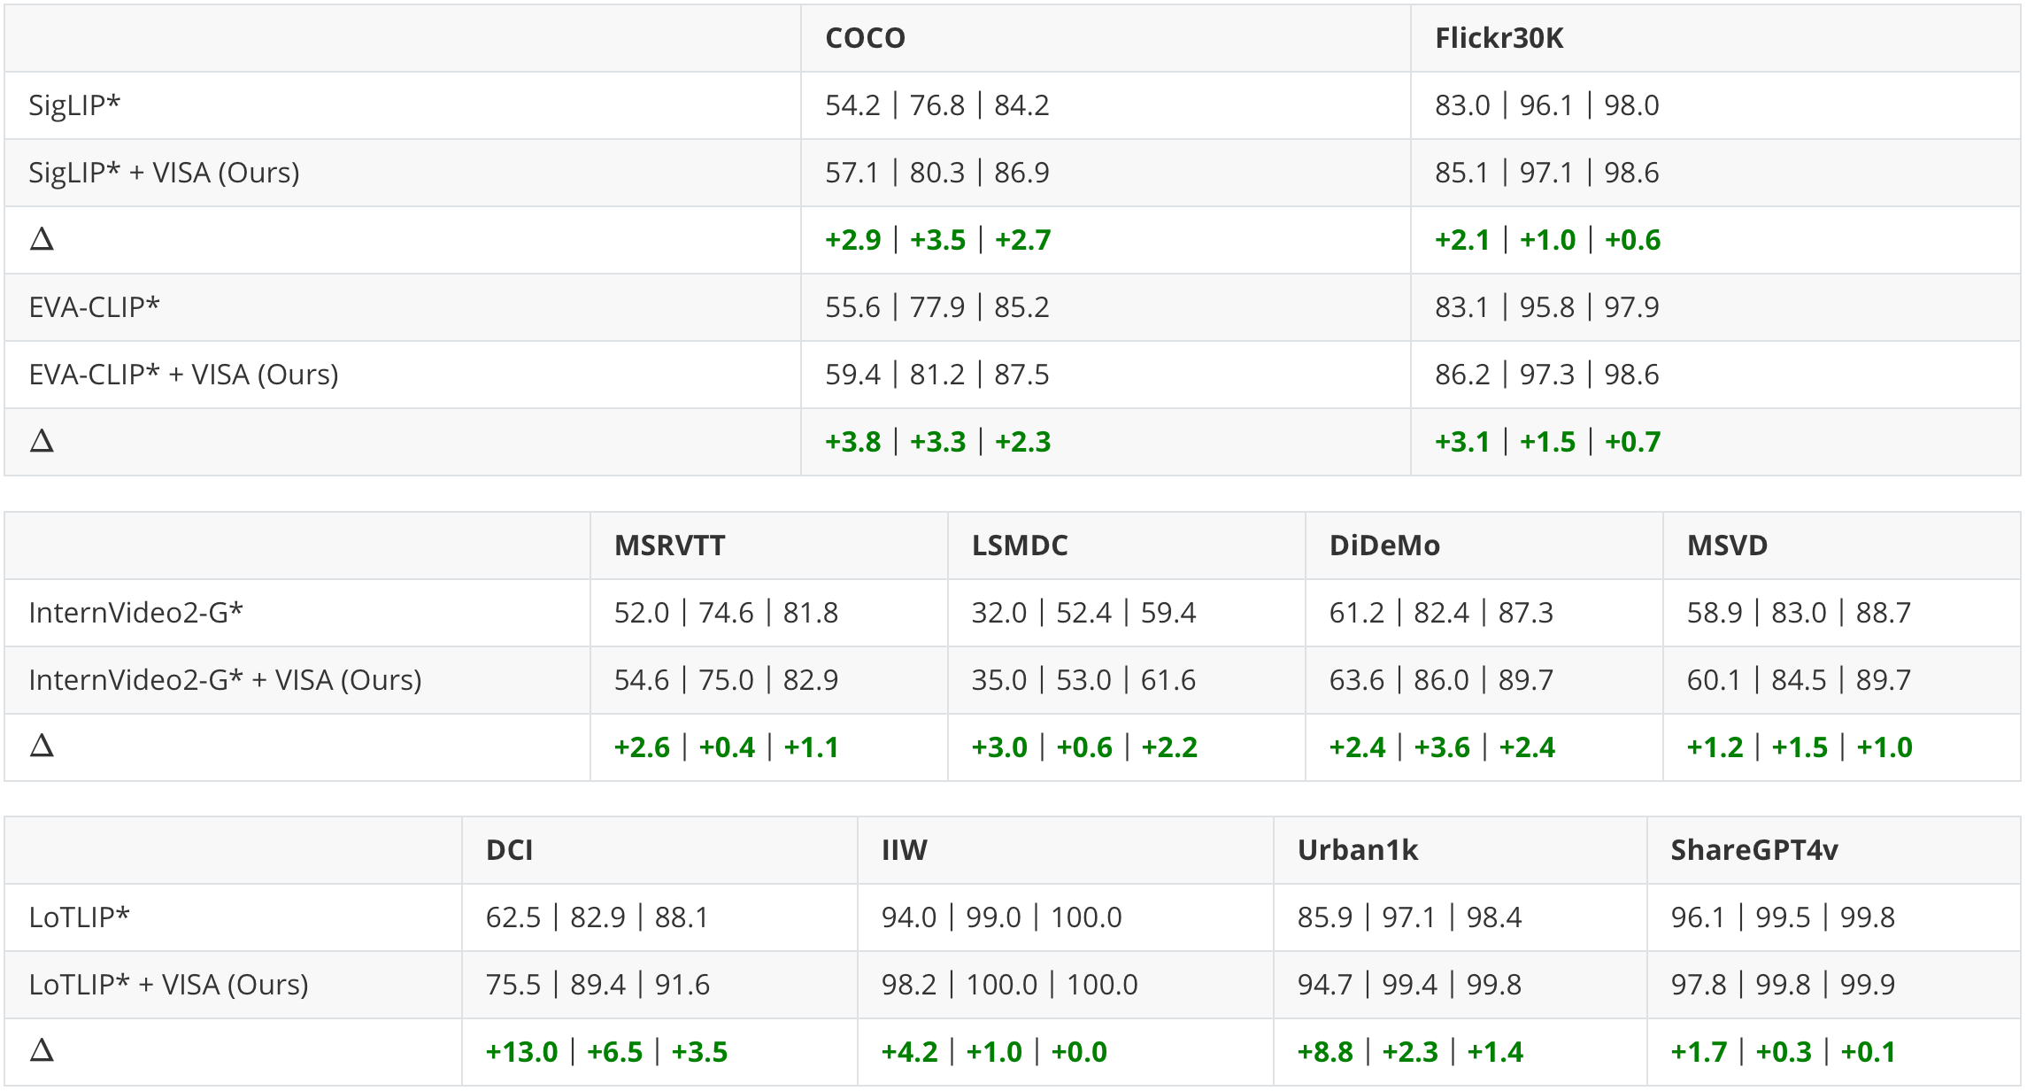
Task: Select the DiDeMo column header
Action: tap(1384, 545)
